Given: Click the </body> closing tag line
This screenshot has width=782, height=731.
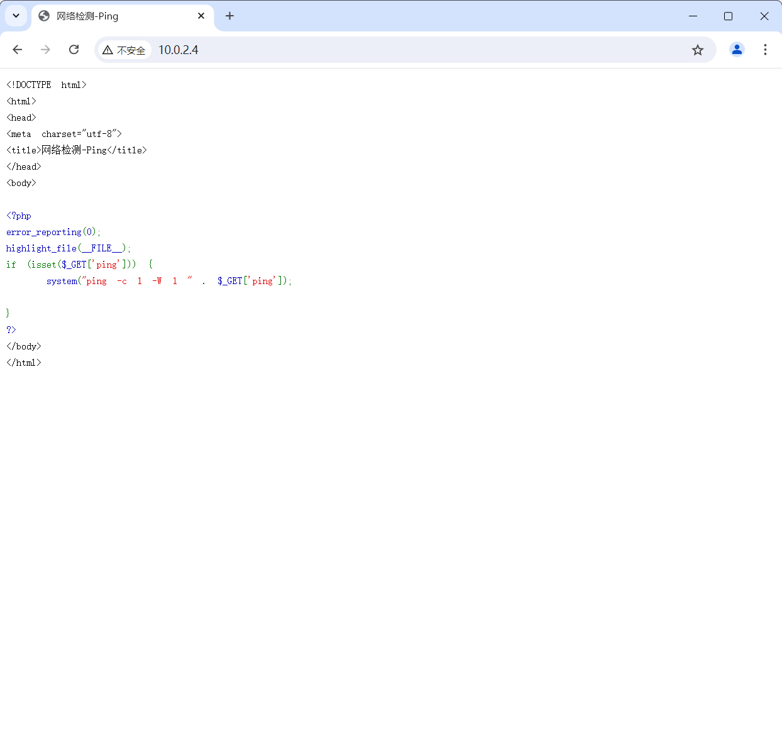Looking at the screenshot, I should (24, 346).
